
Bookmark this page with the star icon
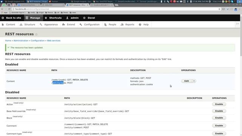[219, 9]
